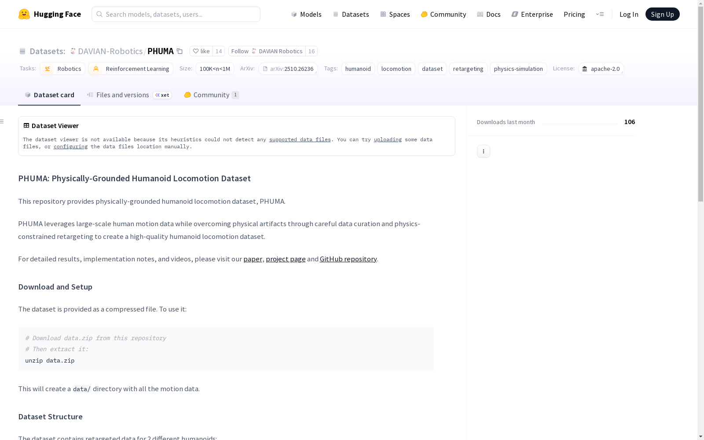Like the PHUMA dataset

201,51
